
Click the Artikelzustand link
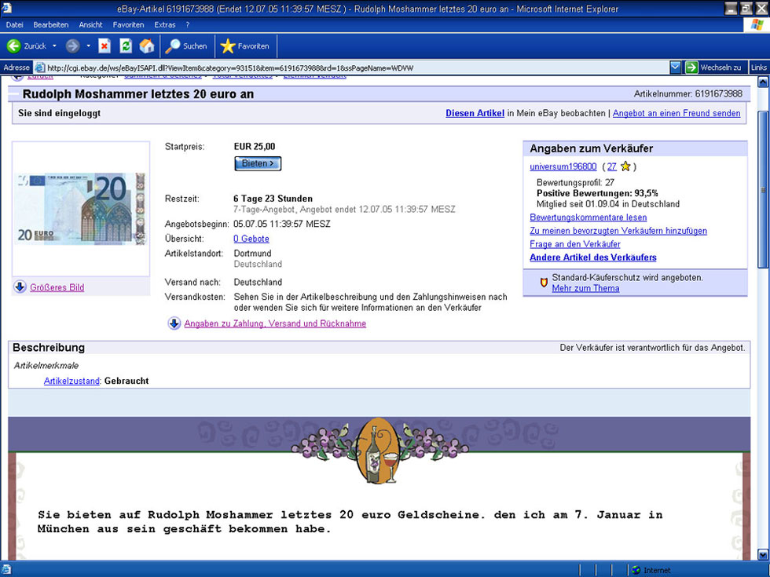click(71, 381)
